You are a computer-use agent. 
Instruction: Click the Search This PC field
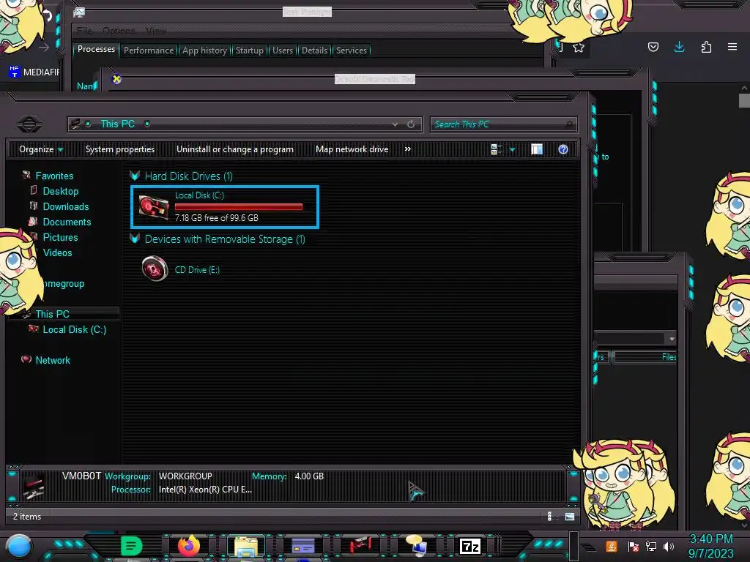pyautogui.click(x=503, y=124)
